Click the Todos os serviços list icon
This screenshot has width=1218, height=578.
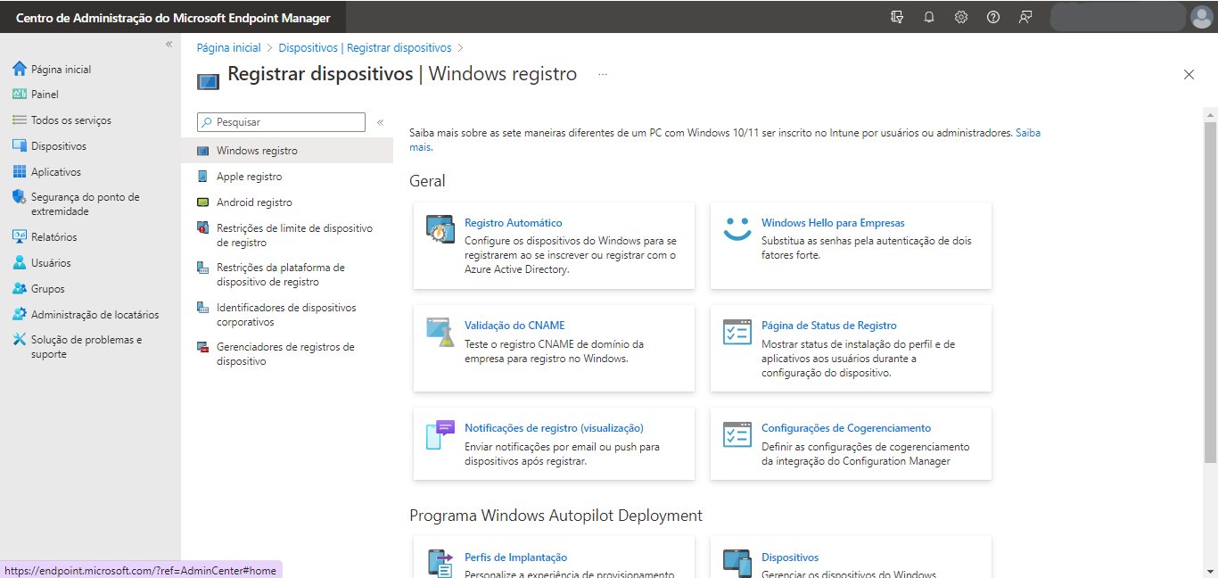click(x=20, y=120)
